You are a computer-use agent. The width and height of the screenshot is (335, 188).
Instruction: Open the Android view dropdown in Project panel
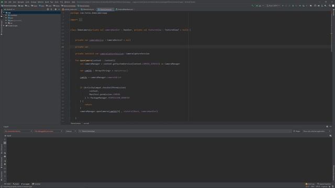tap(9, 9)
